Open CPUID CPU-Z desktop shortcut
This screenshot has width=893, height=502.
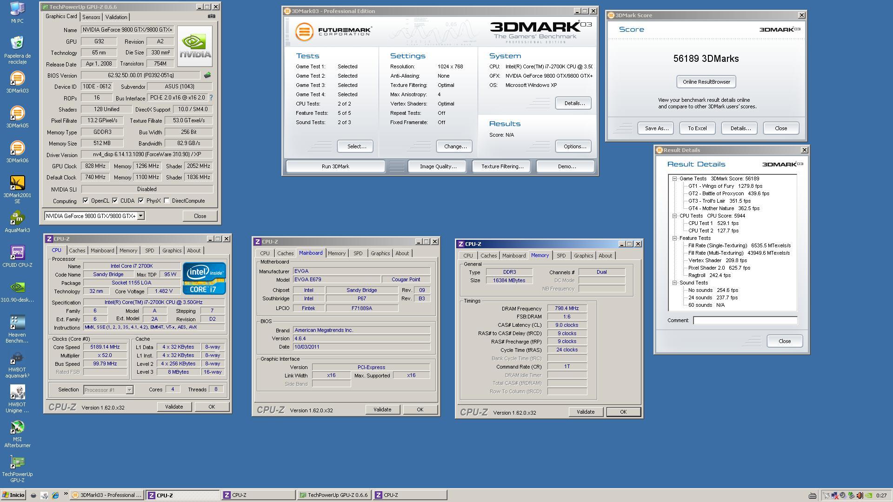tap(17, 257)
